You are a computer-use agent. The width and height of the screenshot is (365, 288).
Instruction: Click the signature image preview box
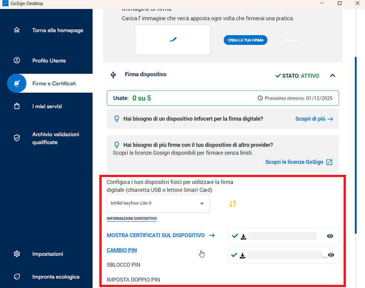click(173, 40)
